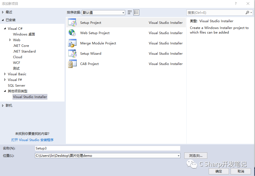Image resolution: width=255 pixels, height=176 pixels.
Task: Expand the Web node
Action: point(10,40)
